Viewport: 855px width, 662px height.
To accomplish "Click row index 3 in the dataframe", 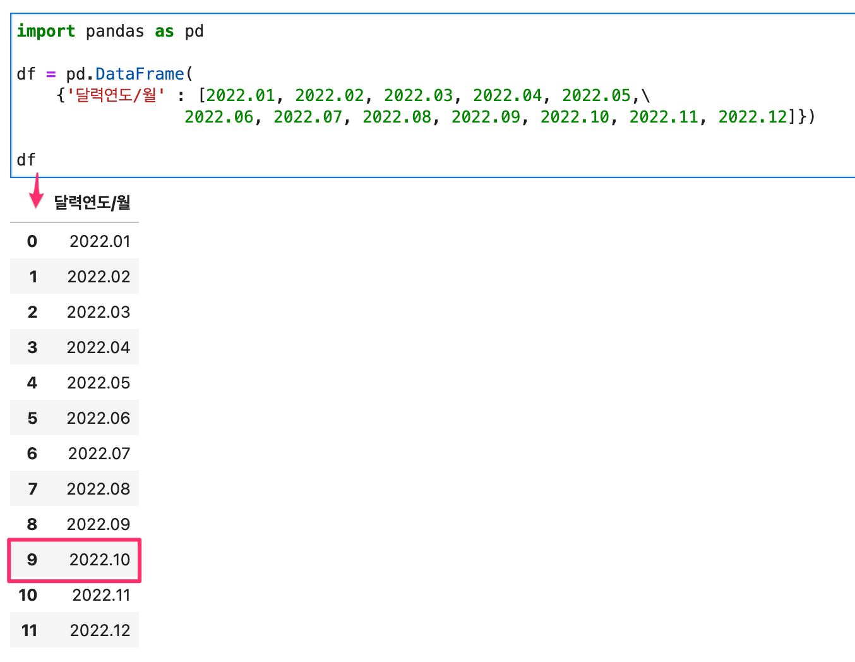I will pyautogui.click(x=32, y=347).
